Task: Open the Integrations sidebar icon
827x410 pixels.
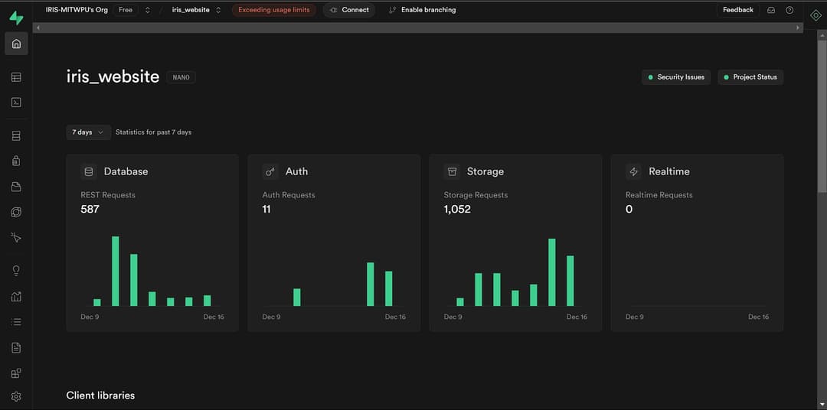Action: pos(16,373)
